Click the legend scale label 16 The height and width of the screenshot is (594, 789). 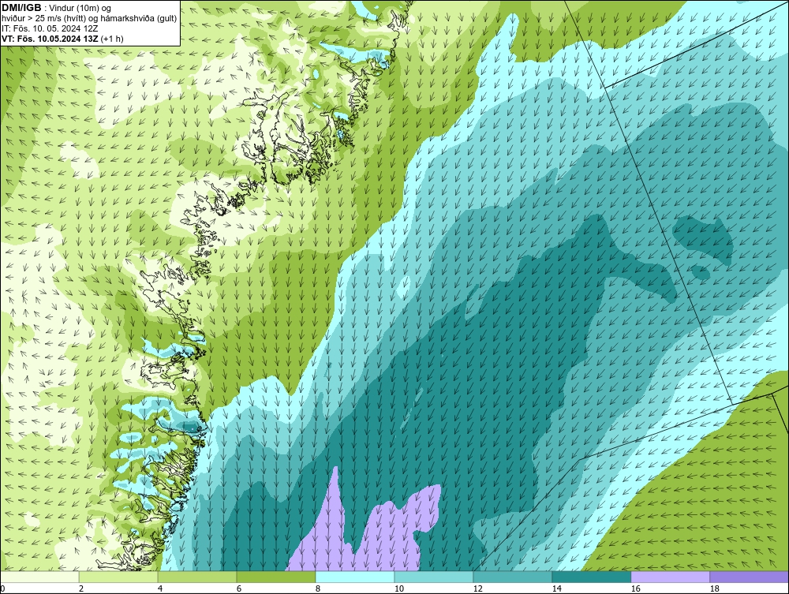[635, 588]
